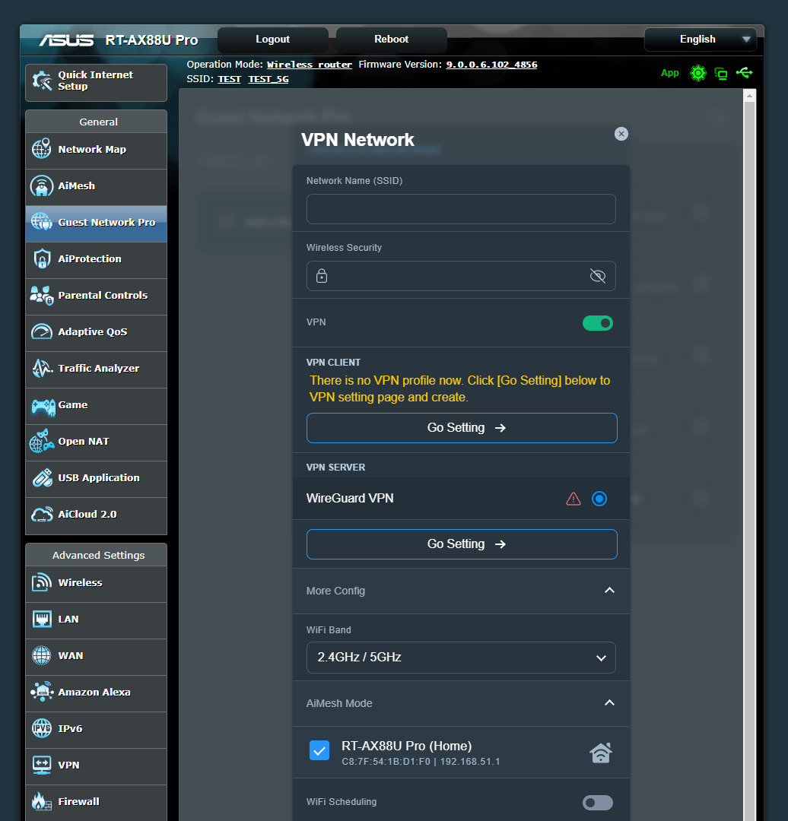
Task: Click the AiCloud 2.0 cloud icon
Action: [41, 514]
